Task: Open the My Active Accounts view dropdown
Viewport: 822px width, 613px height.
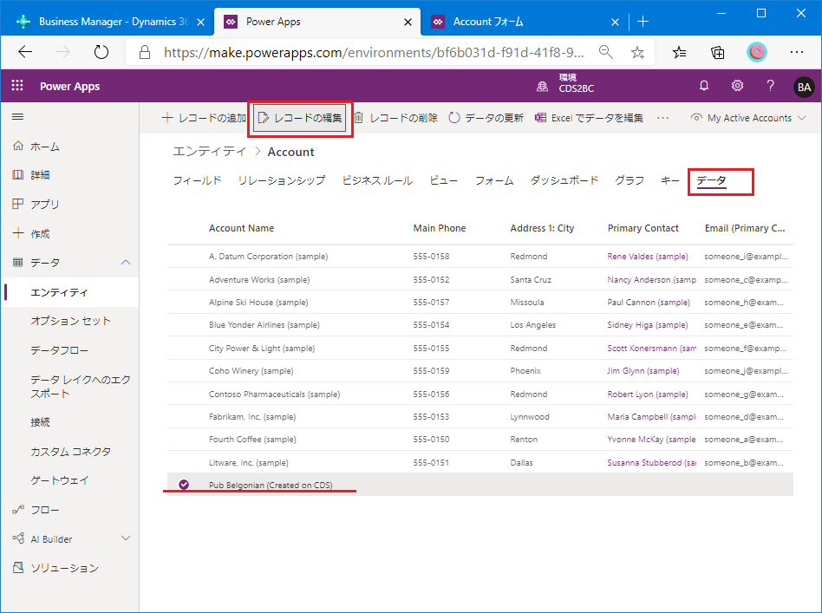Action: pyautogui.click(x=748, y=118)
